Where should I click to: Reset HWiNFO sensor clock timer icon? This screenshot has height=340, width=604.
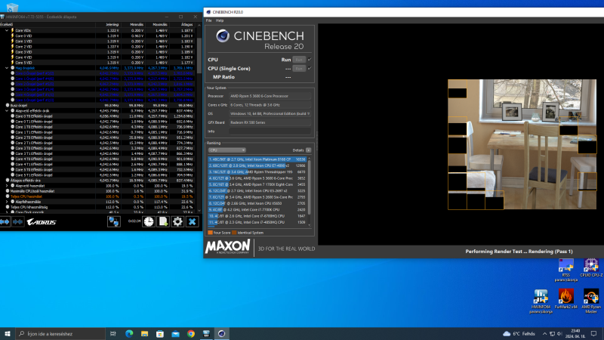pyautogui.click(x=149, y=221)
